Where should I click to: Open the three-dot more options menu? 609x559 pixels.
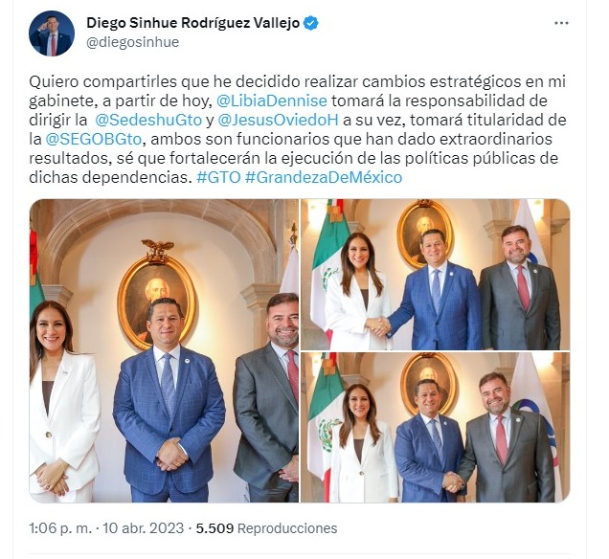click(561, 23)
